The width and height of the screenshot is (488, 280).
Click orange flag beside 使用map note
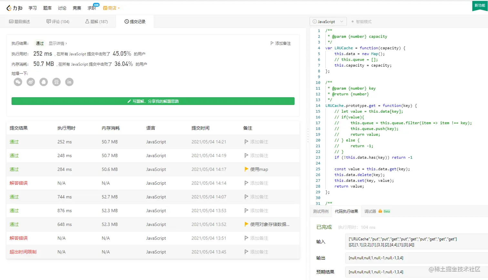click(246, 169)
